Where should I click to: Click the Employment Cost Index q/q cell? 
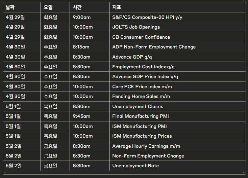pyautogui.click(x=143, y=67)
